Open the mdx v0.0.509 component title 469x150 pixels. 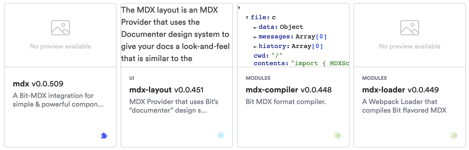(x=38, y=84)
